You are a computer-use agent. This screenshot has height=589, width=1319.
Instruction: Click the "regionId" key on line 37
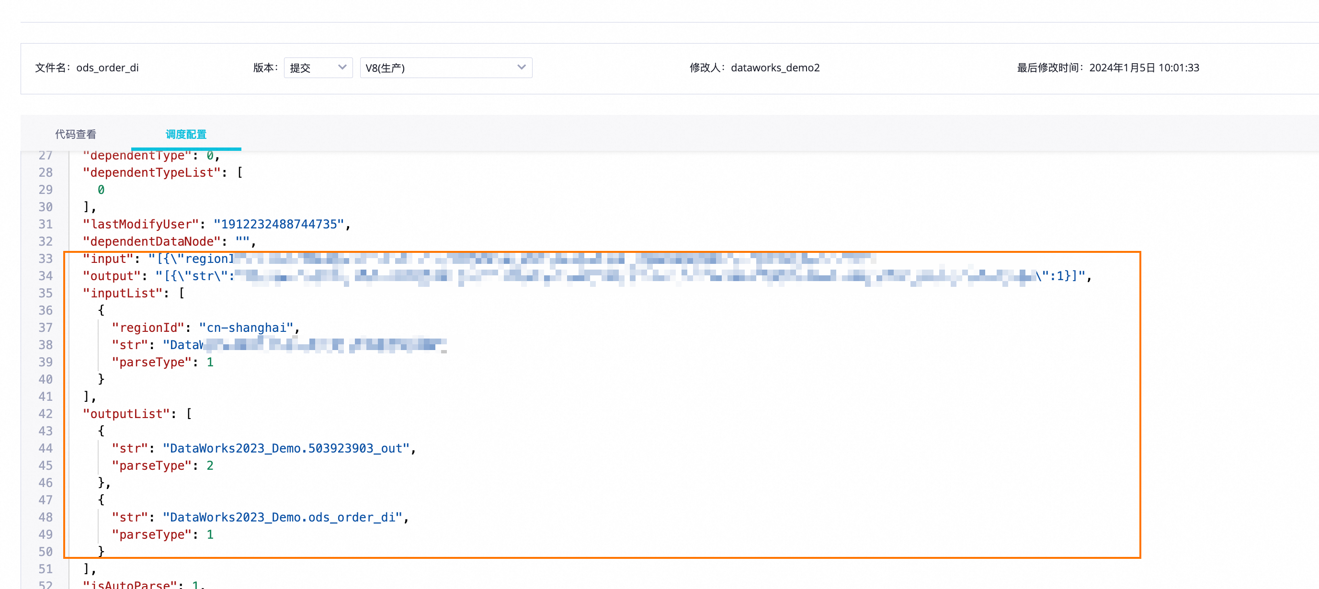[148, 328]
